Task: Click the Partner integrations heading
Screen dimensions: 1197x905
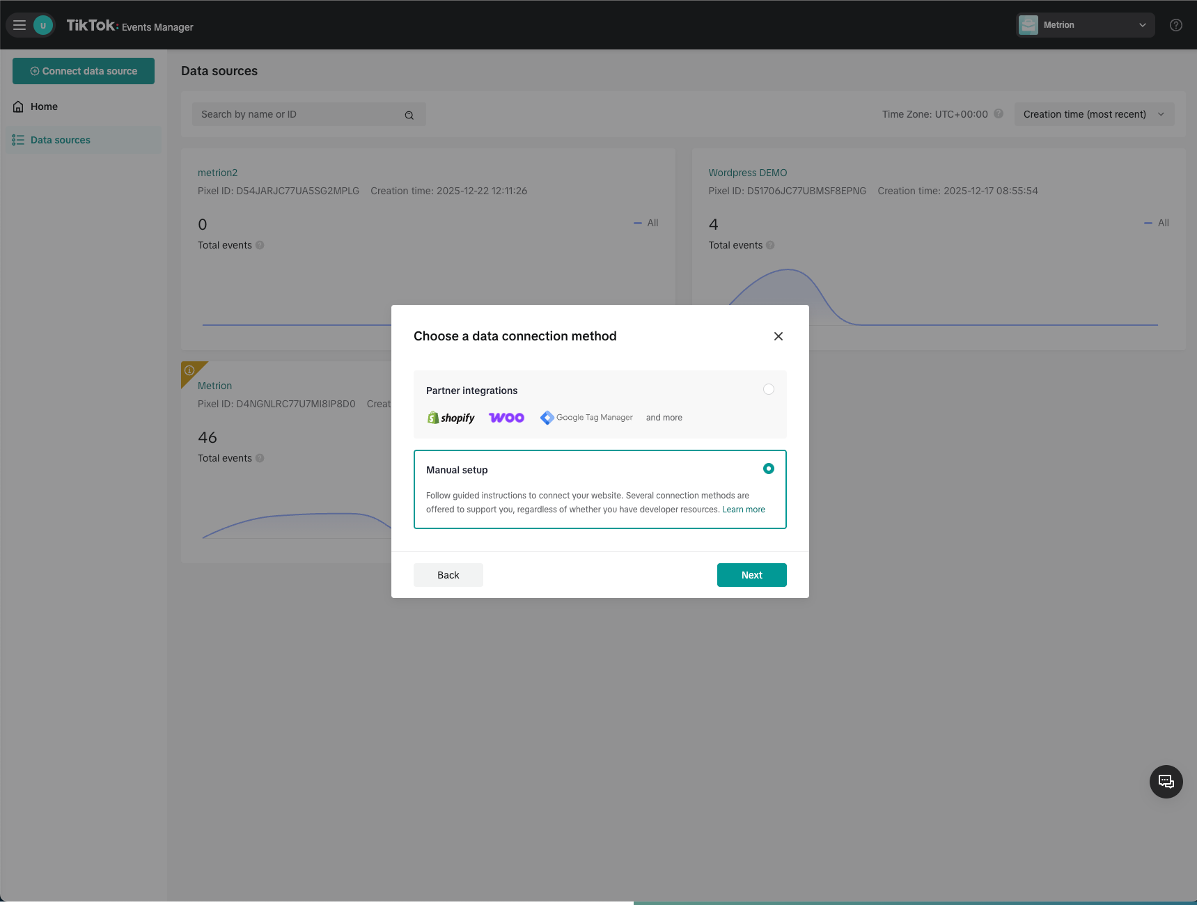Action: click(472, 391)
